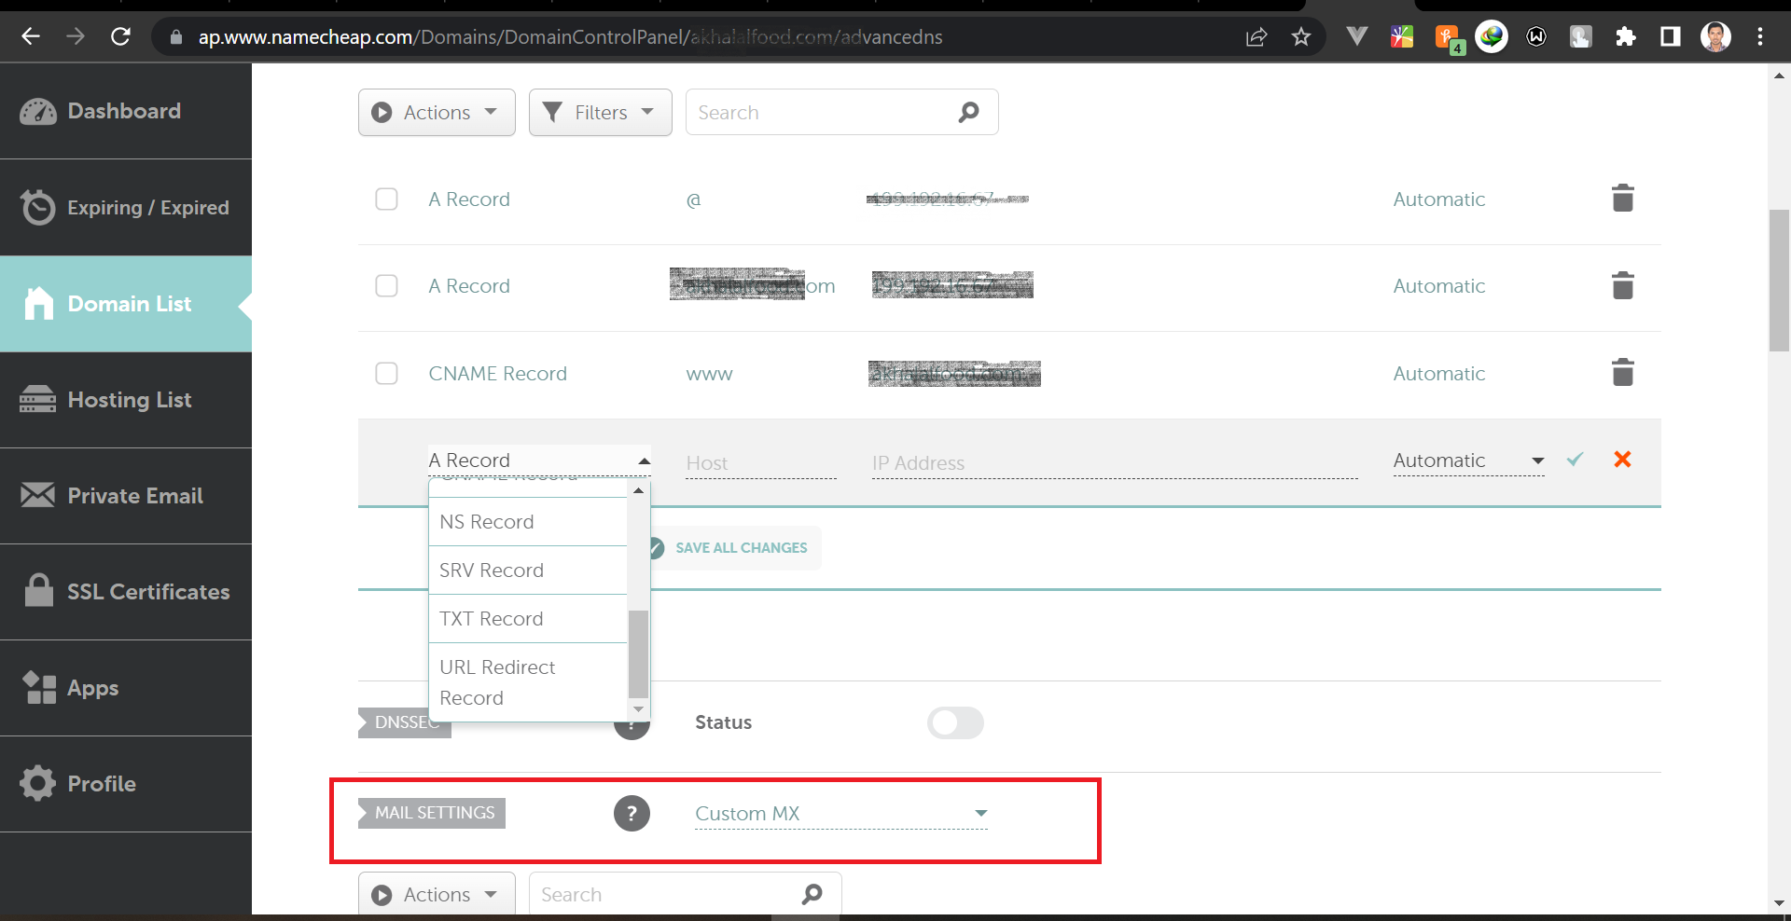The image size is (1791, 921).
Task: Choose TXT Record from the type list
Action: point(528,619)
